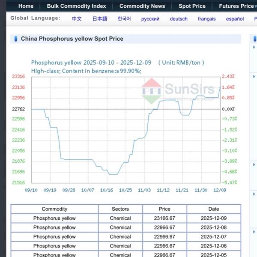Click the 22762 baseline price label

[18, 109]
